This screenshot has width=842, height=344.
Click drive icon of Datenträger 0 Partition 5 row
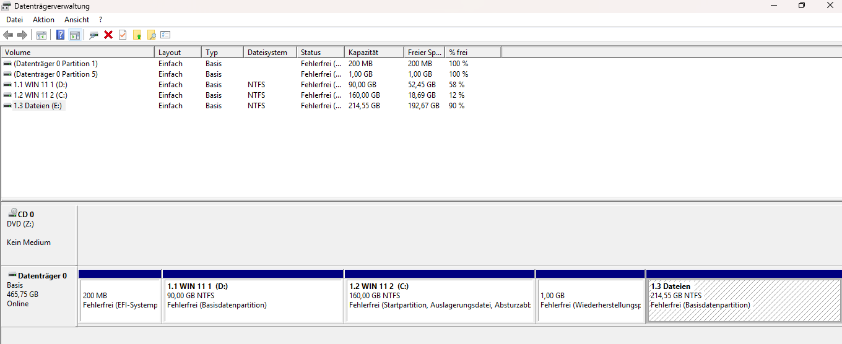[7, 74]
